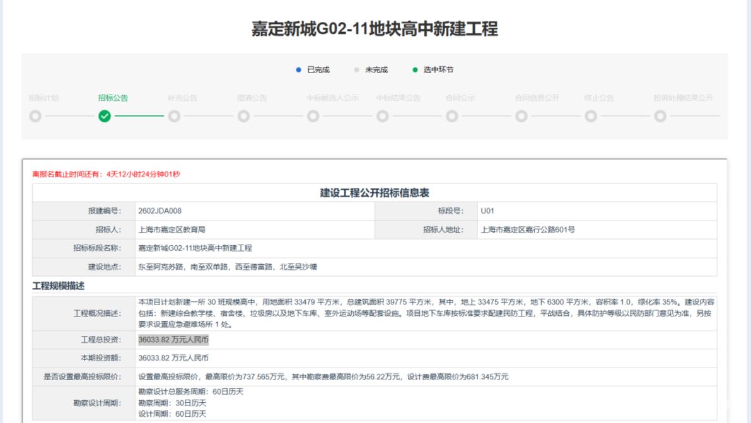
Task: Select the 标段号 value U01
Action: [x=487, y=211]
